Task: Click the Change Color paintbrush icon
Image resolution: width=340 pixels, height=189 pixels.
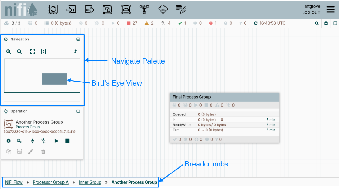Action: click(x=30, y=152)
